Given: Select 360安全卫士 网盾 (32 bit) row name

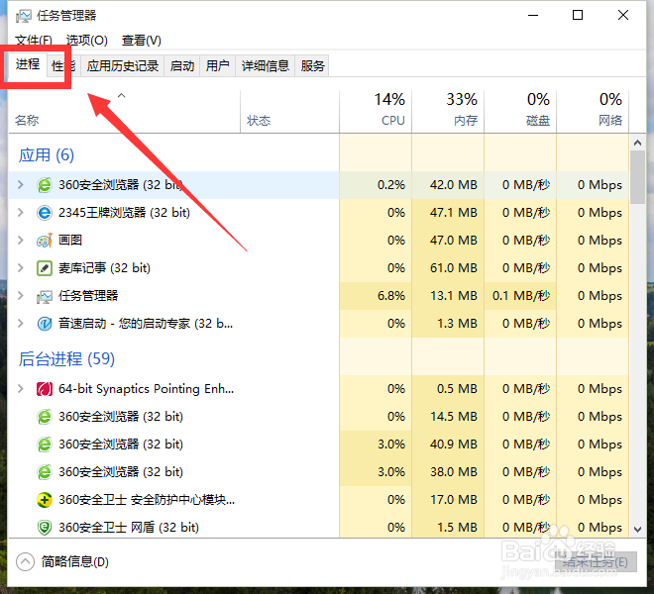Looking at the screenshot, I should tap(129, 528).
